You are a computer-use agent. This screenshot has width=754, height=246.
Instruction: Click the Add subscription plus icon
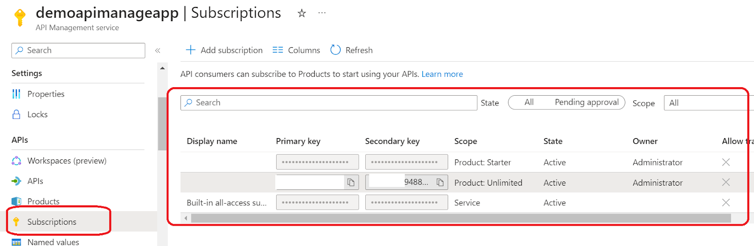(x=190, y=50)
